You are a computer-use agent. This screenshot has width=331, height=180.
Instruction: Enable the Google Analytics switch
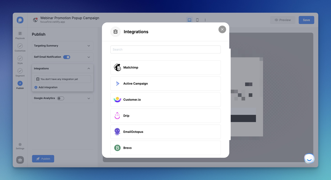tap(61, 98)
